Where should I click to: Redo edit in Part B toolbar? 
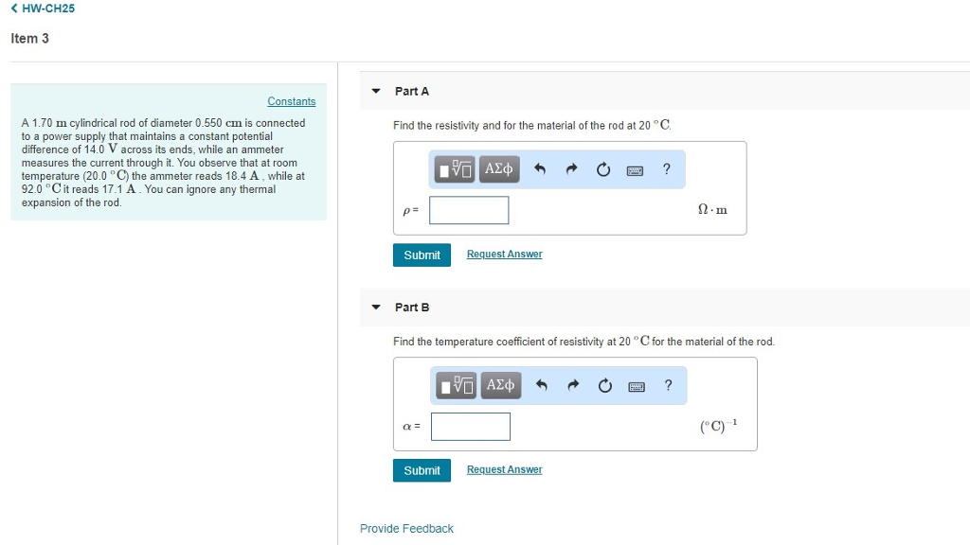[x=573, y=386]
